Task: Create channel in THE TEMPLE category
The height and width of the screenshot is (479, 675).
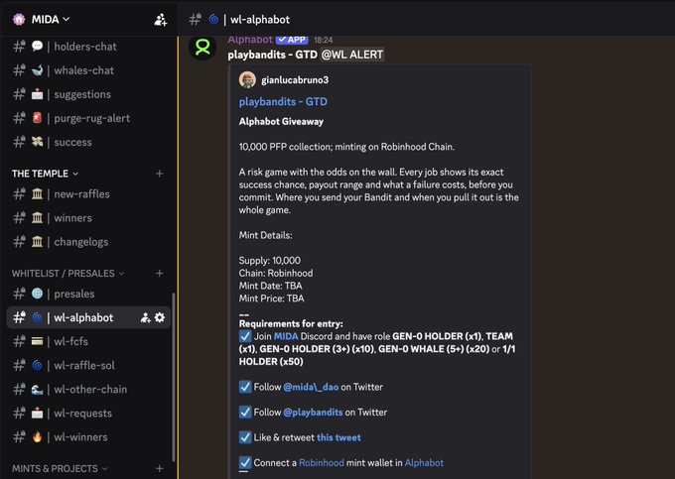Action: click(x=159, y=174)
